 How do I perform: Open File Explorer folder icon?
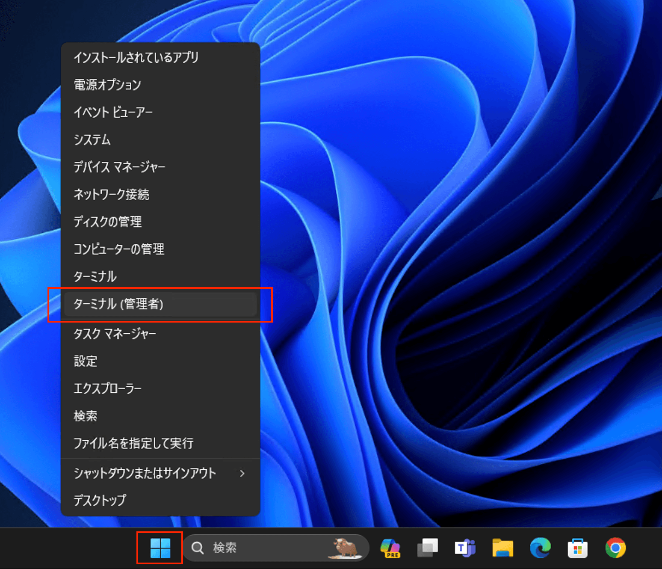[502, 548]
